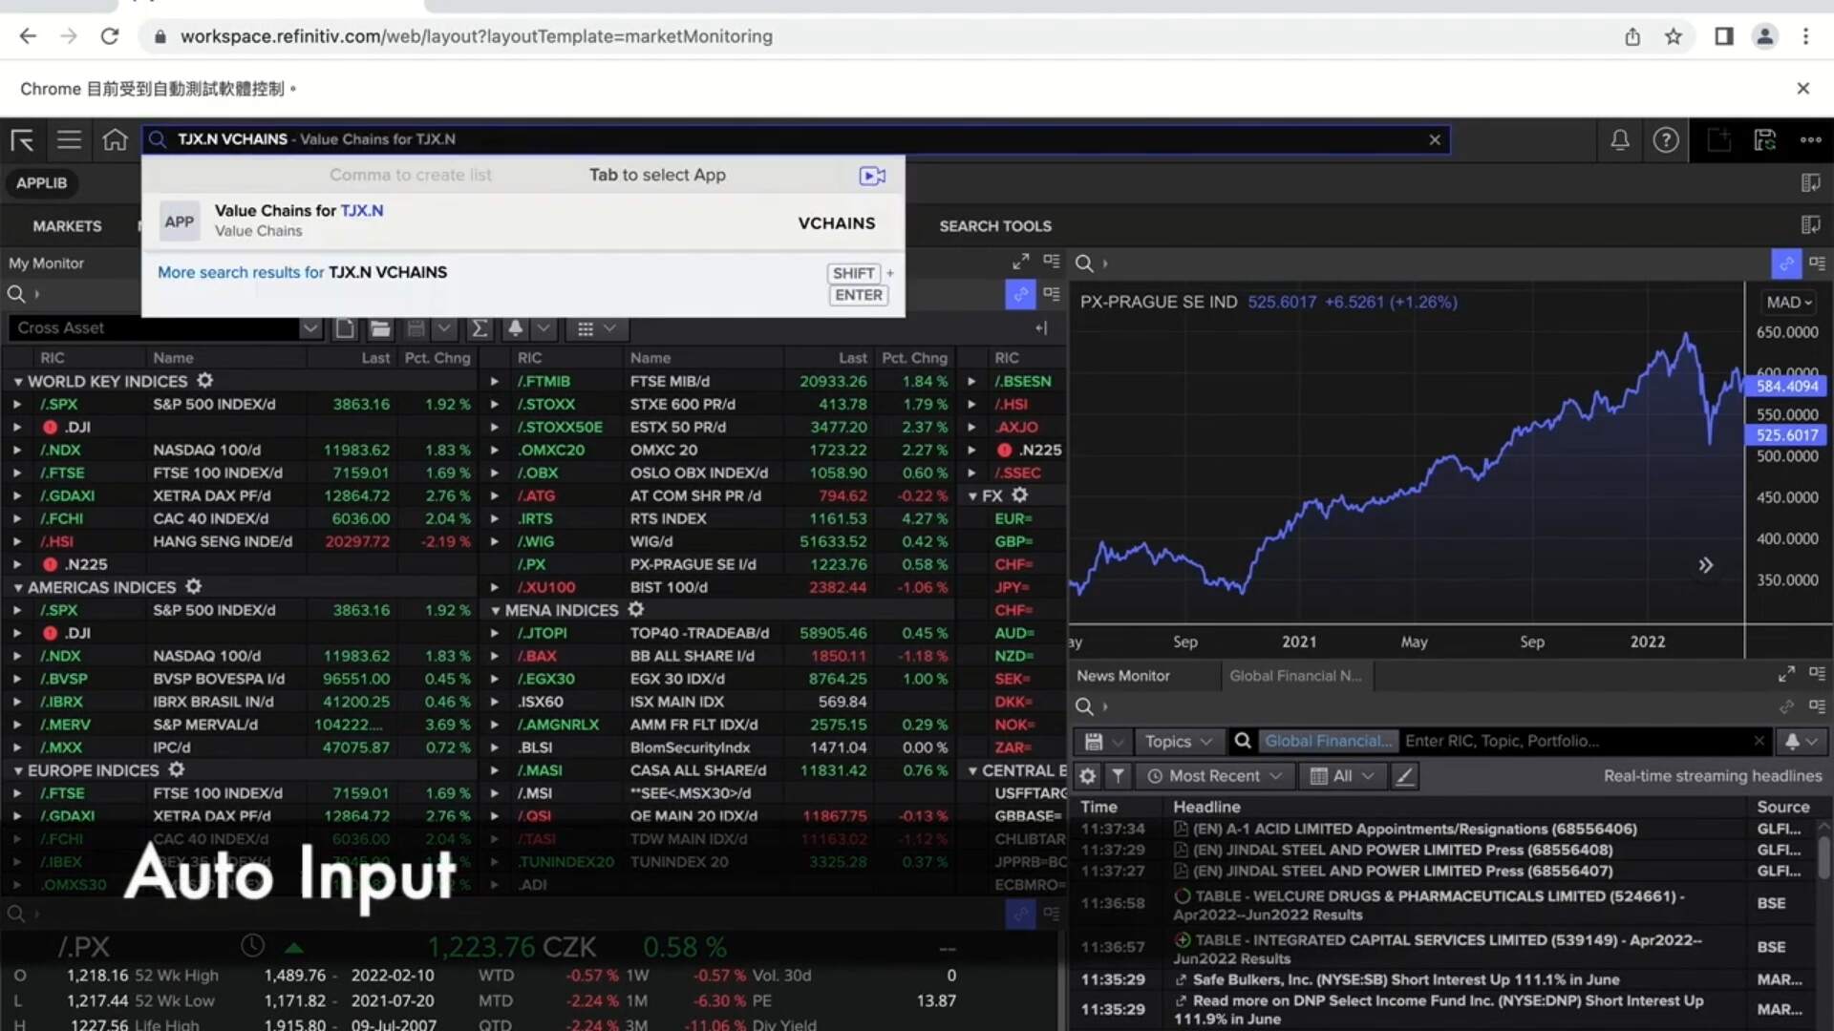
Task: Click More search results for TJX.N VCHAINS
Action: pos(302,272)
